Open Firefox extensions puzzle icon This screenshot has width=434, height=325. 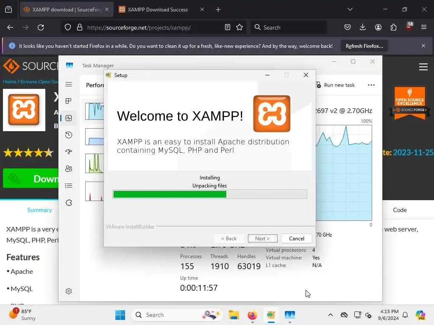pos(393,28)
